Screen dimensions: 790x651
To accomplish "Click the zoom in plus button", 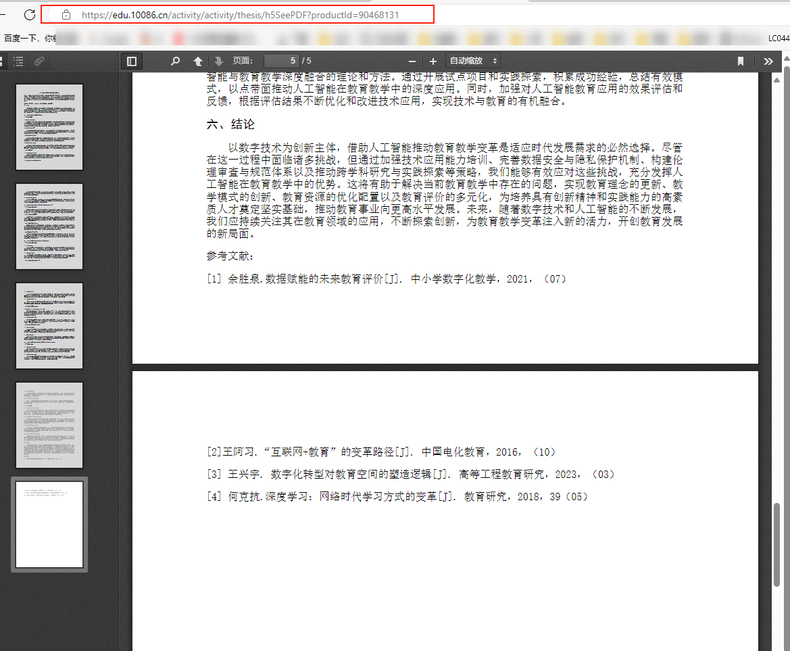I will pyautogui.click(x=433, y=62).
